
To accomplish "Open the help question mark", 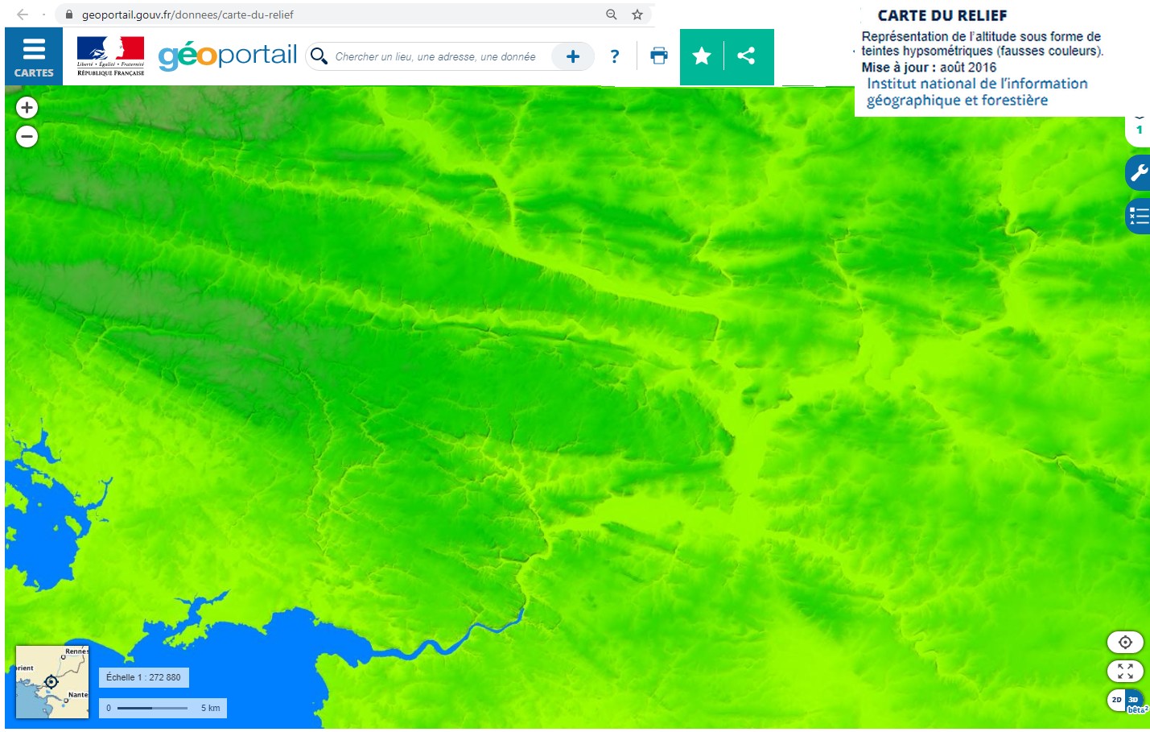I will (615, 56).
